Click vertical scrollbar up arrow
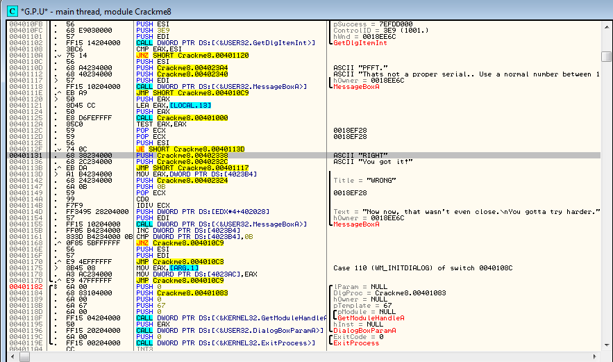 coord(606,27)
